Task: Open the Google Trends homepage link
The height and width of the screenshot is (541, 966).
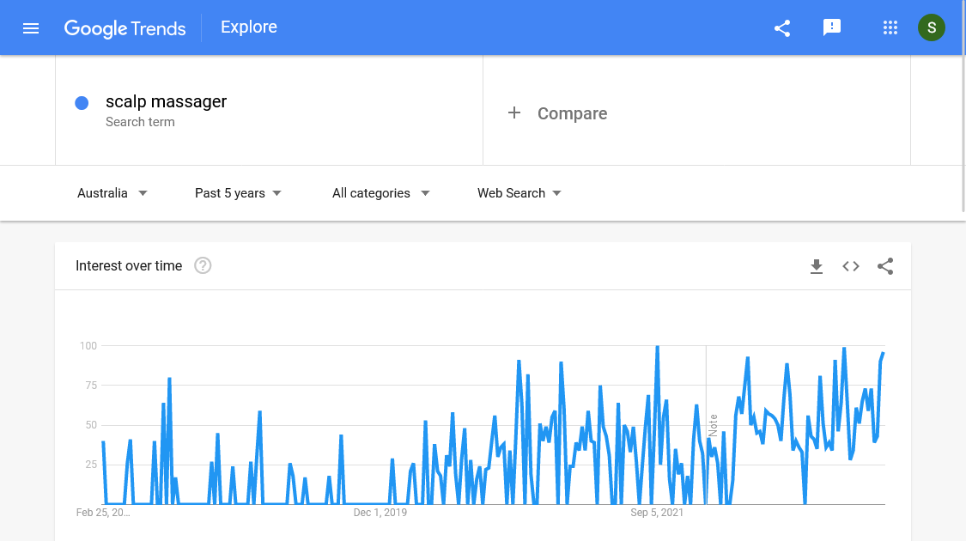Action: point(125,28)
